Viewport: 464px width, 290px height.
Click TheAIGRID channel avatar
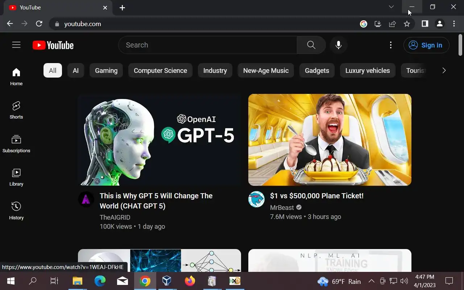(86, 199)
